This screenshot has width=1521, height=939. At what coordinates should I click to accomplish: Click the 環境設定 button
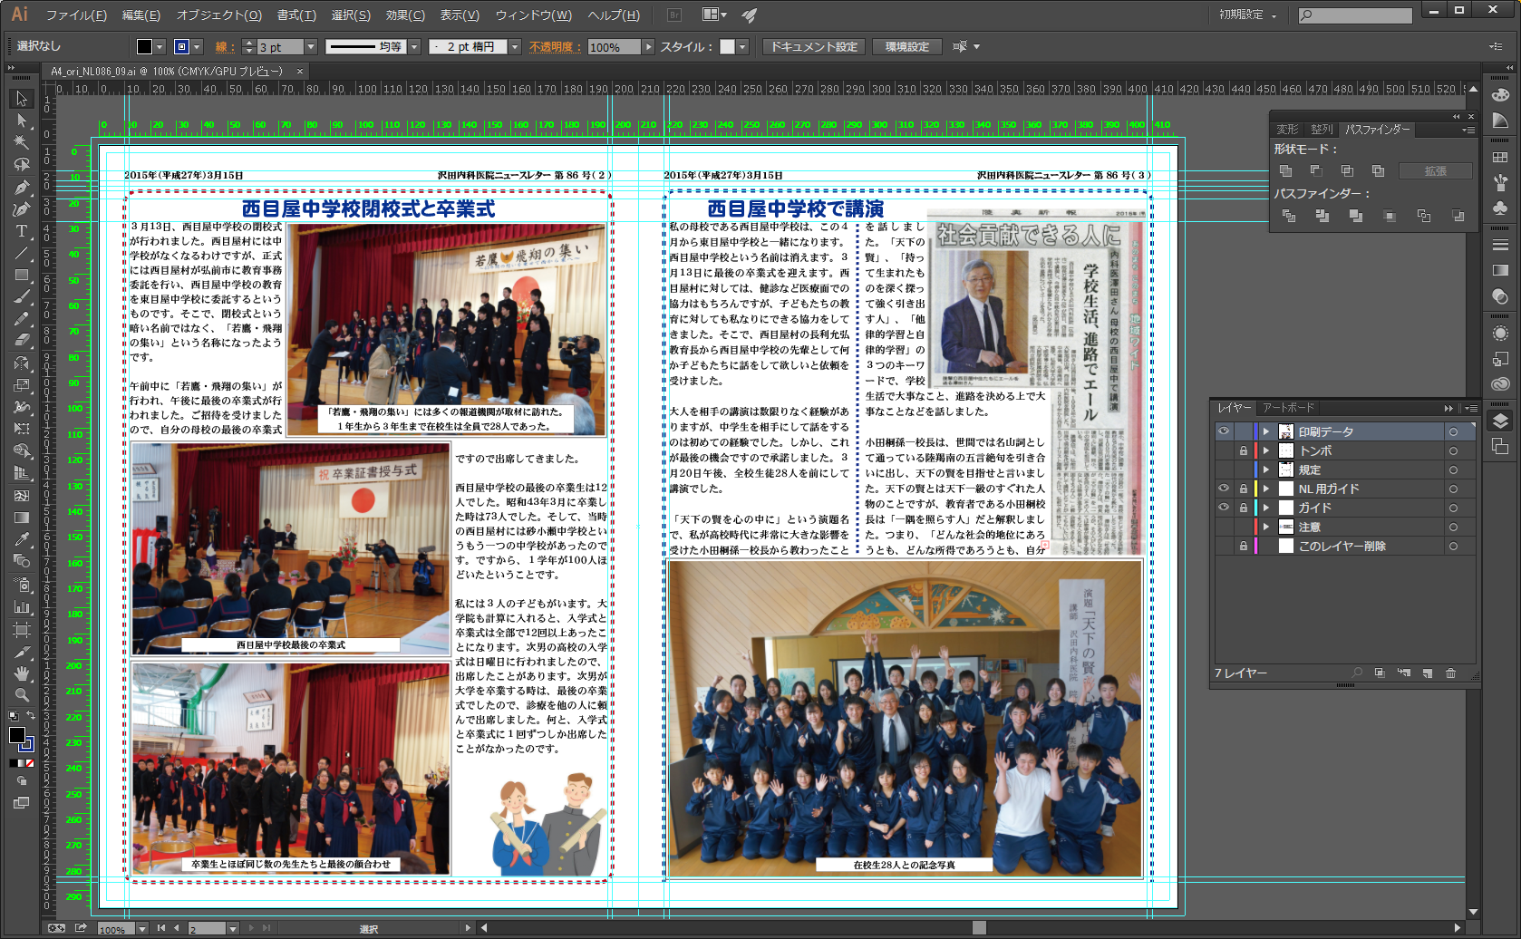[x=907, y=47]
